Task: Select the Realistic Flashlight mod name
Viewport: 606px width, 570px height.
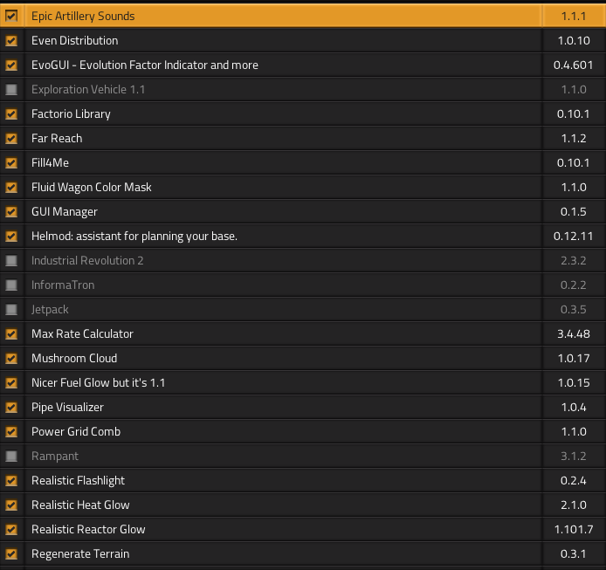Action: [78, 481]
